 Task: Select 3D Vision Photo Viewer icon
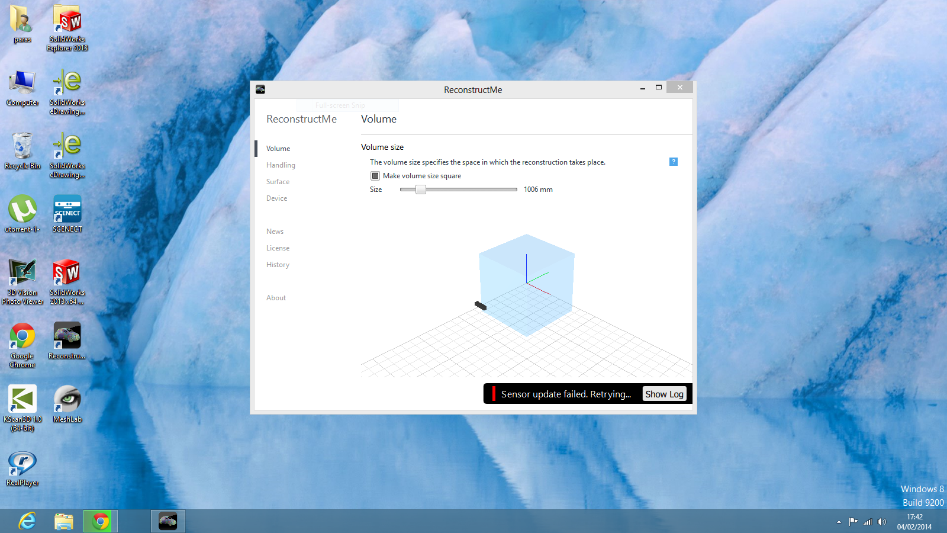click(x=22, y=282)
